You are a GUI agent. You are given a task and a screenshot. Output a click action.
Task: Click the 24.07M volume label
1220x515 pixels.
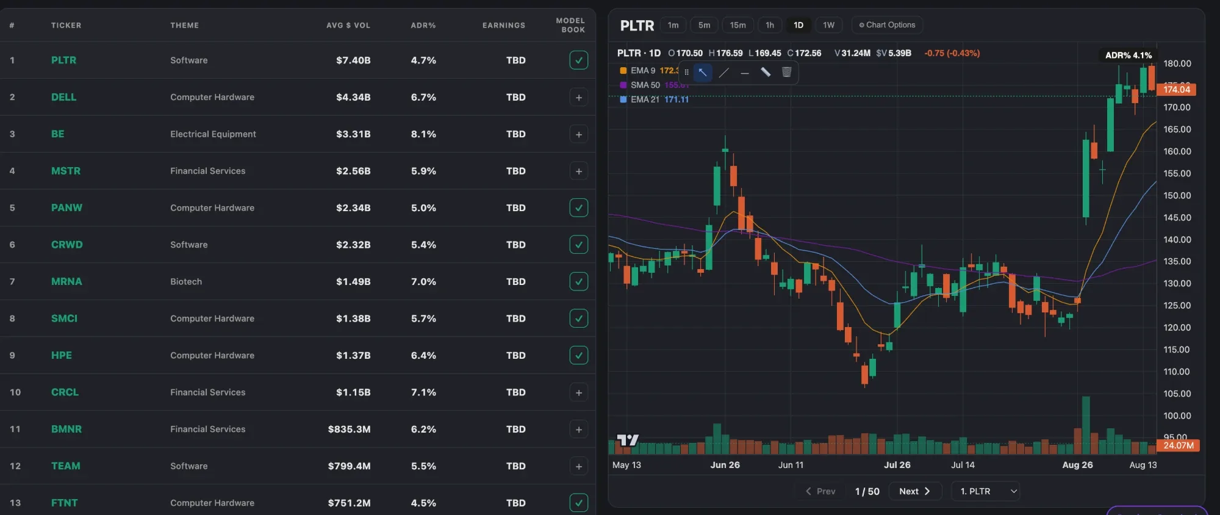click(1178, 445)
